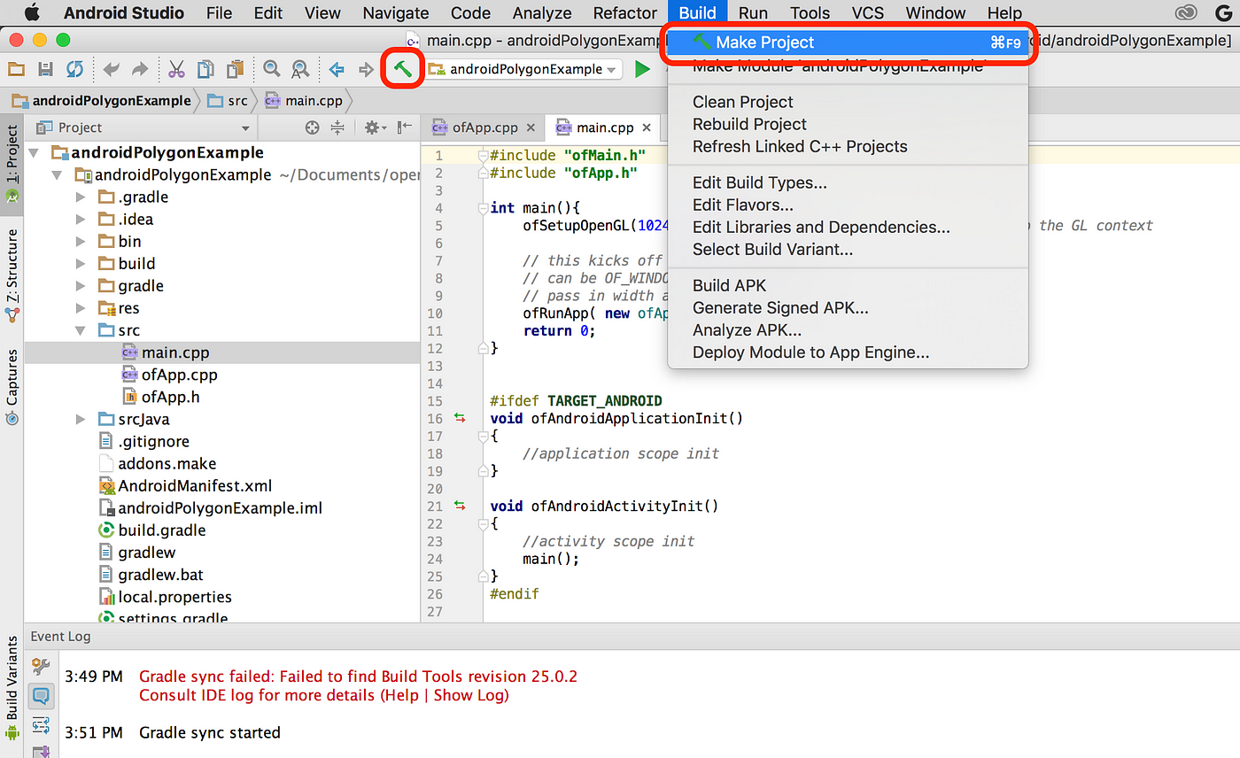Expand the bin folder arrow

[x=81, y=241]
